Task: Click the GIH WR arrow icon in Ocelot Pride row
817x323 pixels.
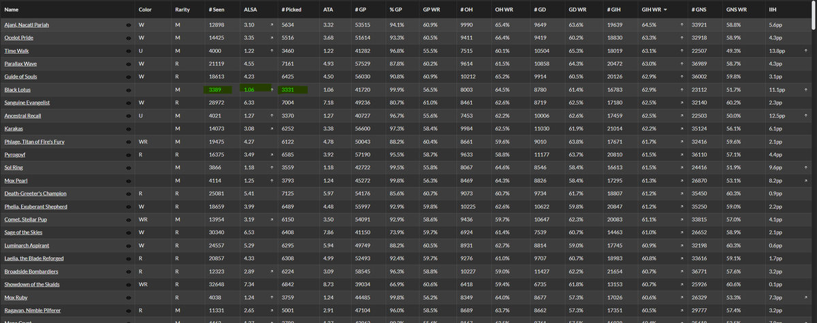Action: [x=682, y=38]
